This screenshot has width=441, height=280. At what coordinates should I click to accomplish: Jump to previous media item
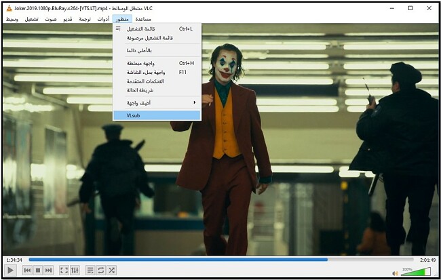click(x=27, y=271)
